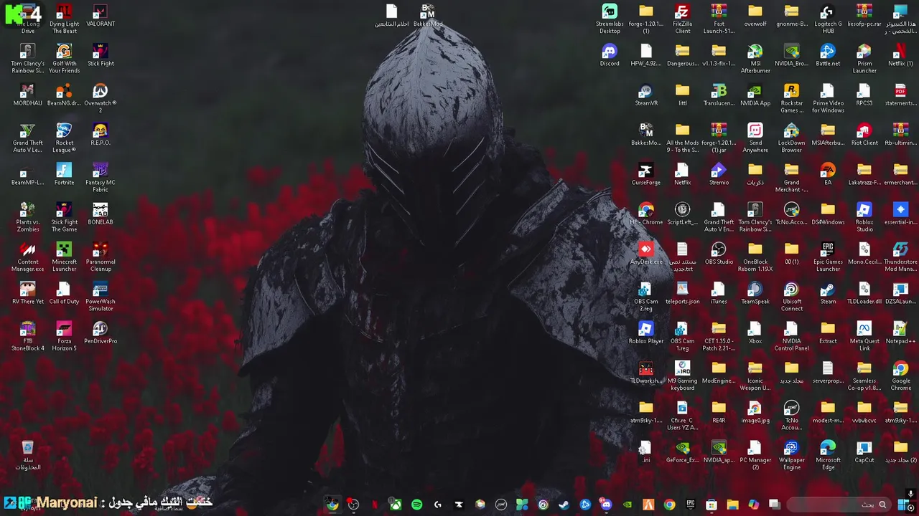Open the Call of Duty shortcut
919x516 pixels.
[x=64, y=293]
